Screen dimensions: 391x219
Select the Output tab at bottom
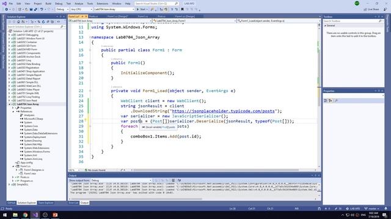(x=84, y=203)
